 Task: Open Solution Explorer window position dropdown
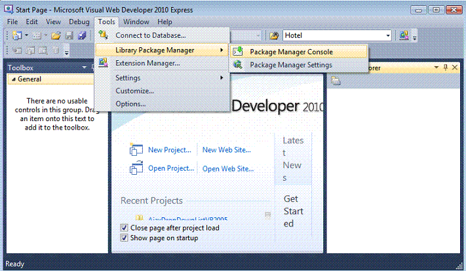pos(437,67)
